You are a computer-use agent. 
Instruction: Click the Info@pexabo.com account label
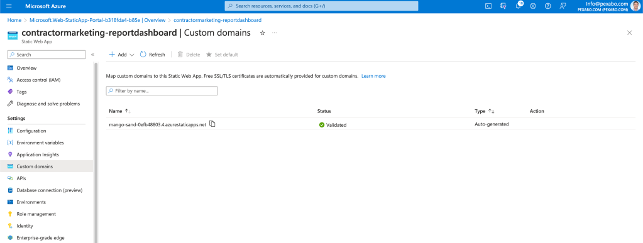pyautogui.click(x=607, y=4)
